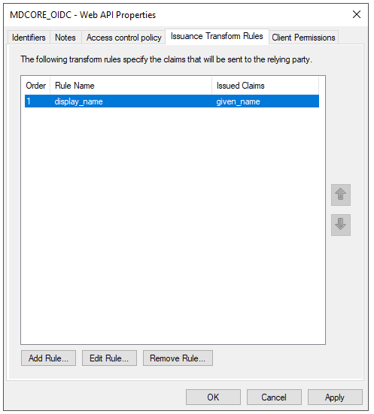Click the Rule Name column header
This screenshot has width=374, height=414.
tap(131, 86)
